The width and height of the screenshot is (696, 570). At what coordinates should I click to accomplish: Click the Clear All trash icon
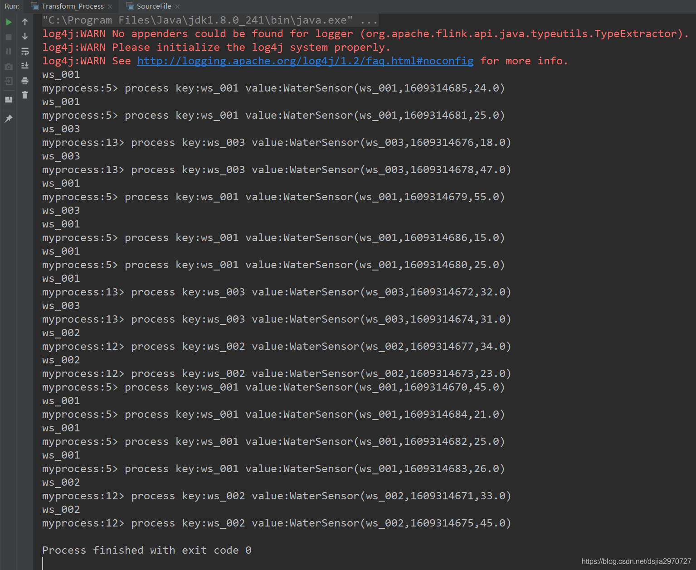point(25,95)
